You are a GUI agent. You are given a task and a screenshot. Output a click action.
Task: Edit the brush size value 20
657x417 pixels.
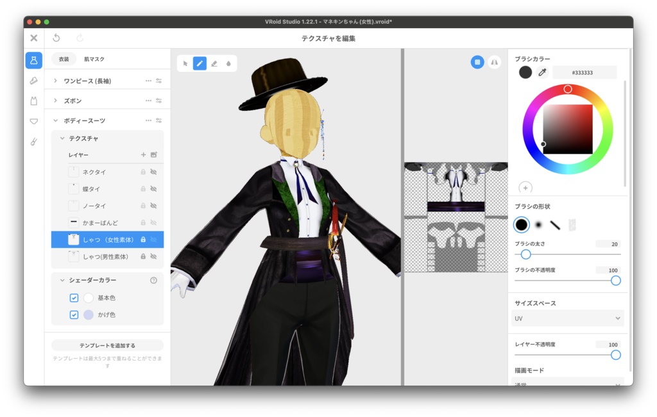click(609, 244)
